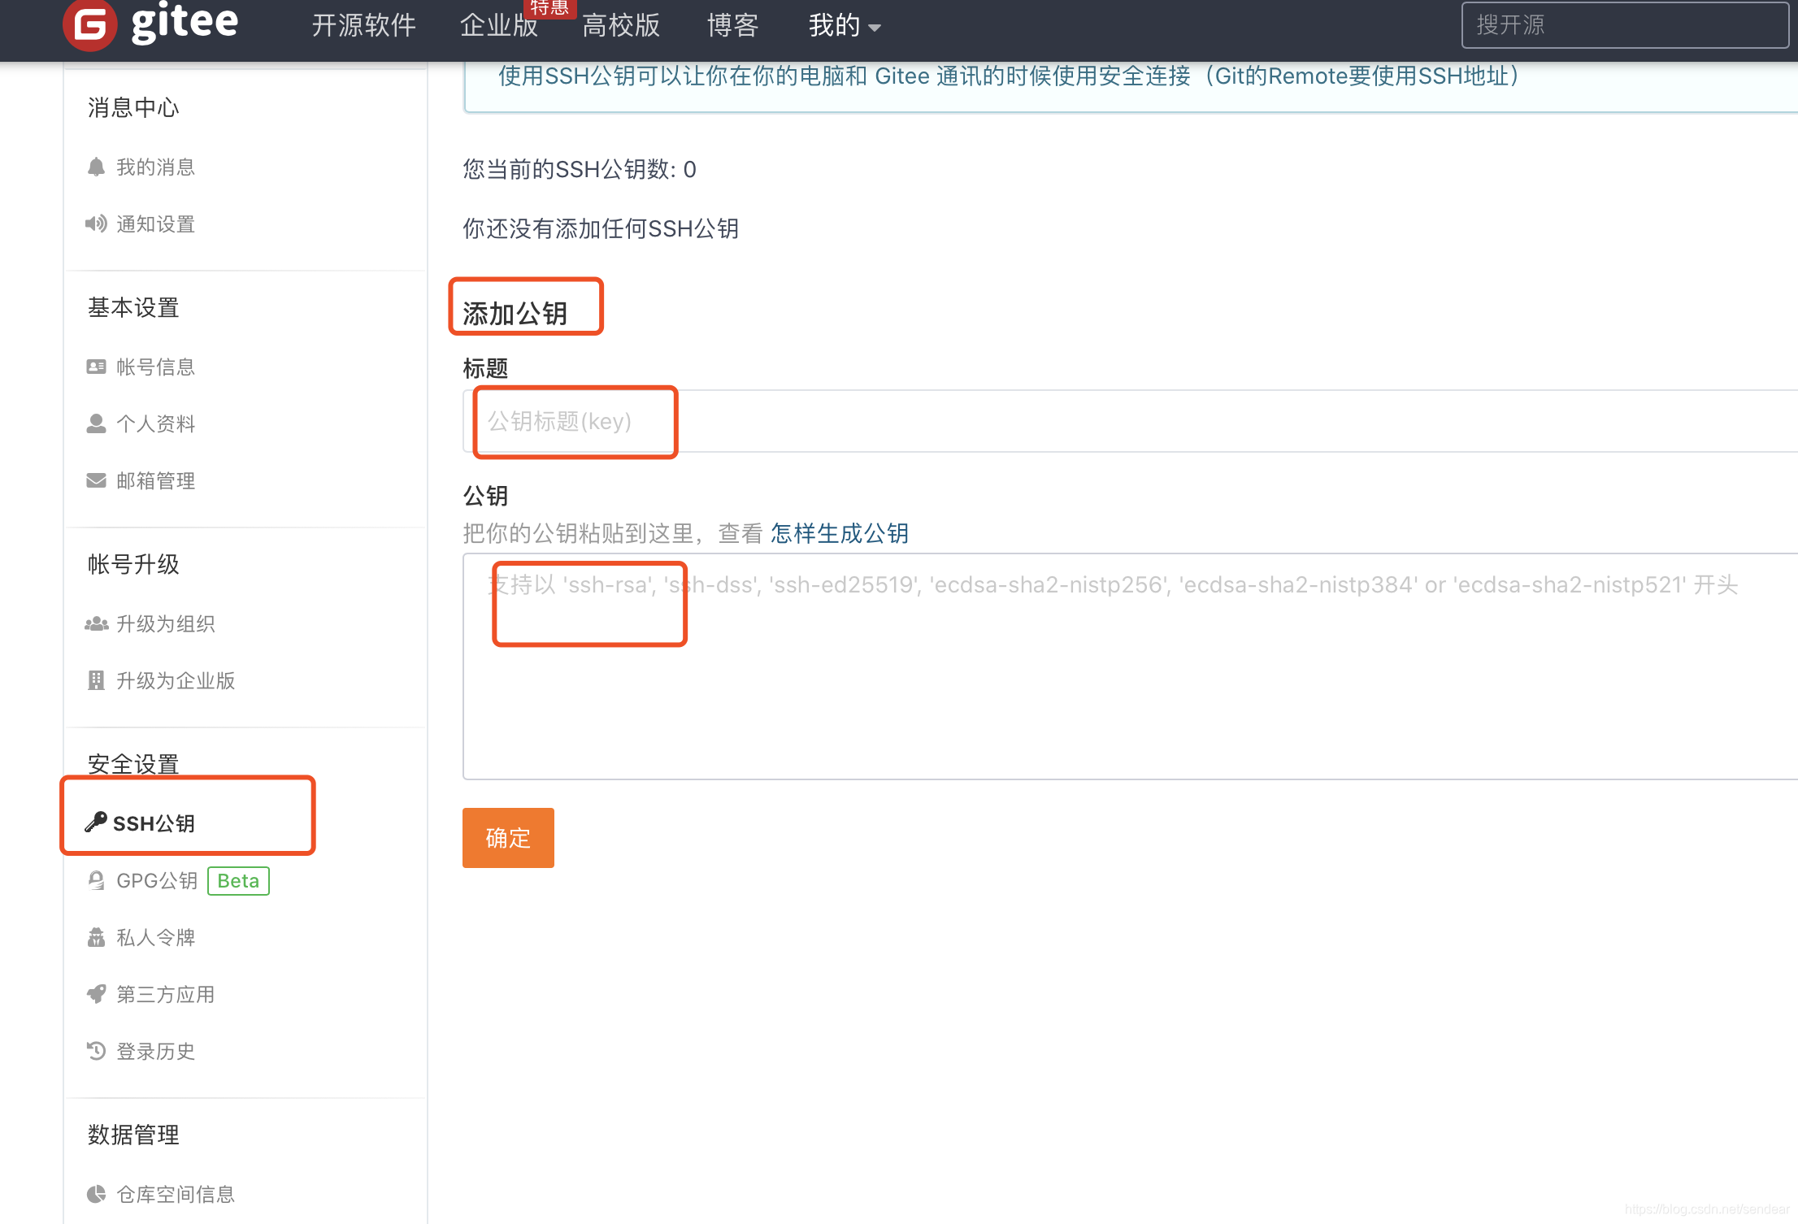Click the 基本设置 section heading

pyautogui.click(x=133, y=307)
